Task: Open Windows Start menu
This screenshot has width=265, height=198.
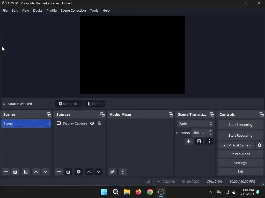Action: click(104, 192)
